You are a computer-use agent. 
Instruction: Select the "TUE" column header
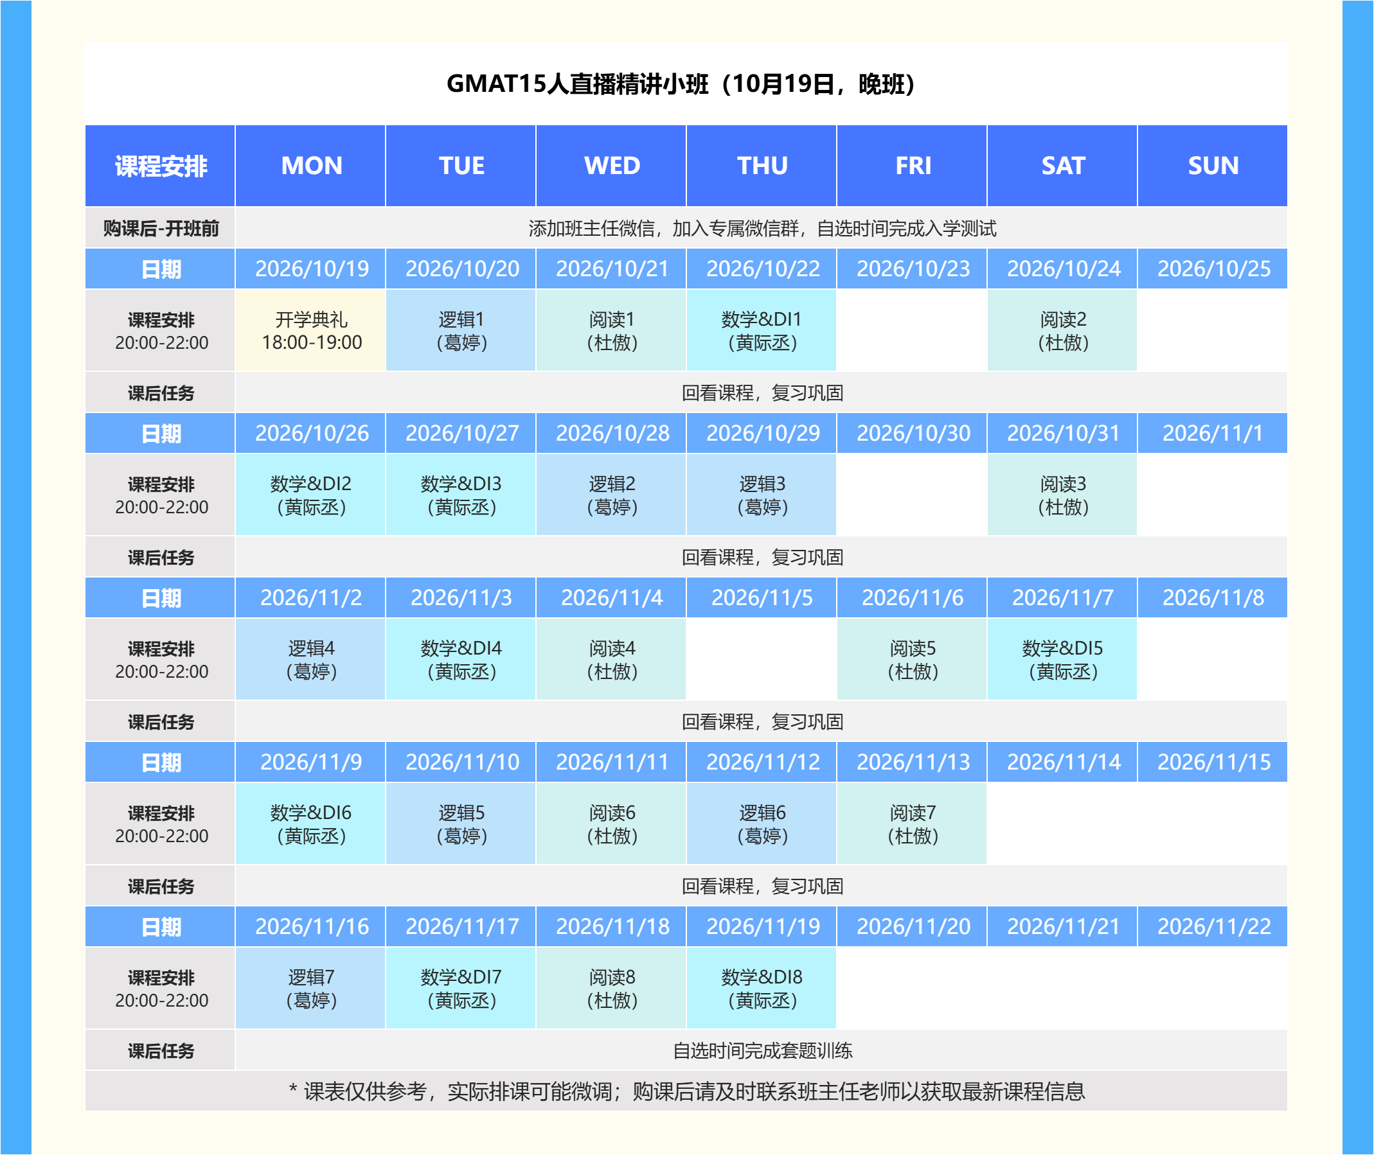click(461, 166)
